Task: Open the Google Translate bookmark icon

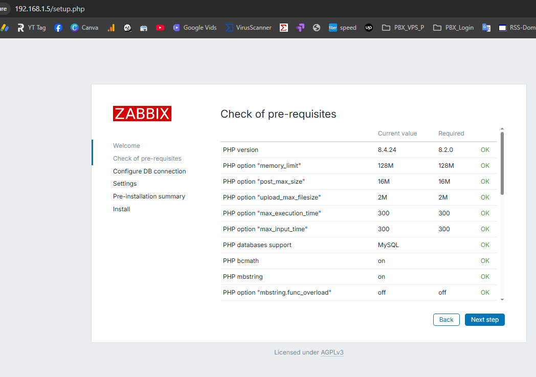Action: coord(486,28)
